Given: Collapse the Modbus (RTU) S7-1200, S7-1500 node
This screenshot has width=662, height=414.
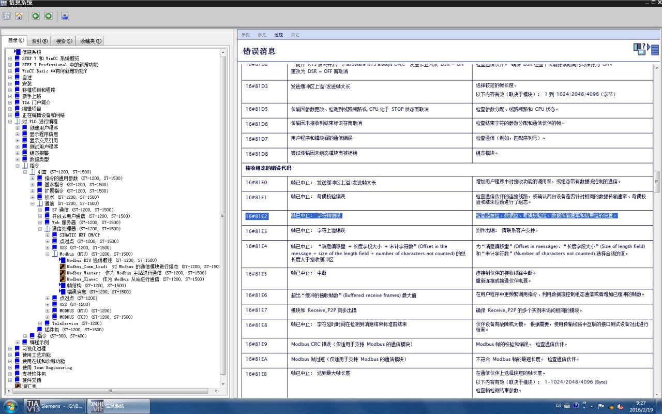Looking at the screenshot, I should click(x=47, y=254).
